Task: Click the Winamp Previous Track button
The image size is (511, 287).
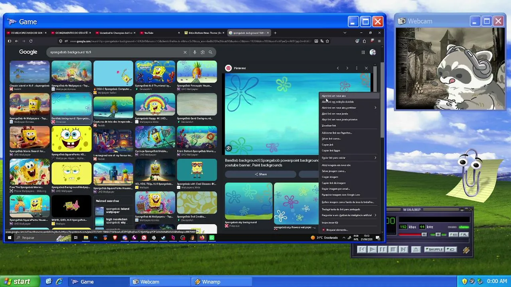Action: [x=362, y=250]
